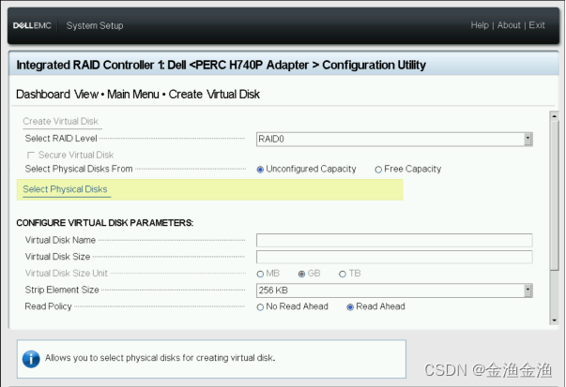Select Unconfigured Capacity radio button
Screen dimensions: 566x387
pos(260,170)
